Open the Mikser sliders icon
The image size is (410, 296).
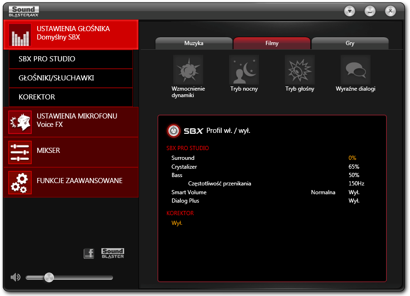click(x=20, y=152)
